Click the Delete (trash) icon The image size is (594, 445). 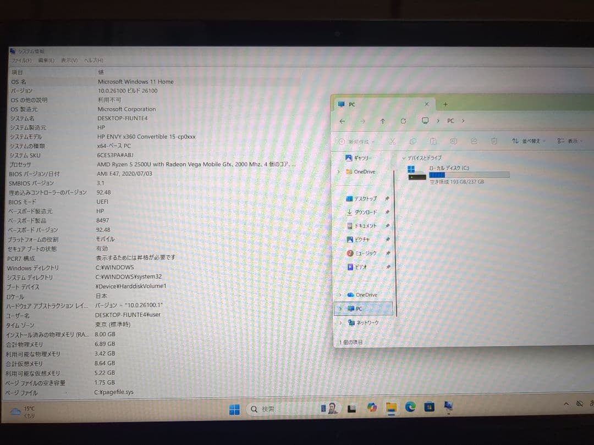tap(493, 141)
